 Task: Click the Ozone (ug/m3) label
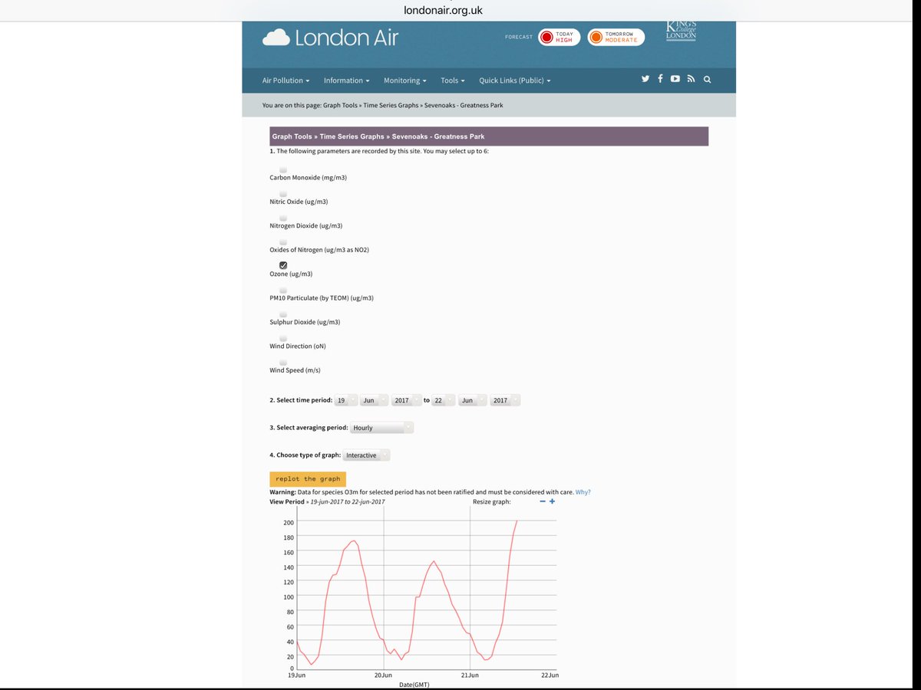(291, 274)
